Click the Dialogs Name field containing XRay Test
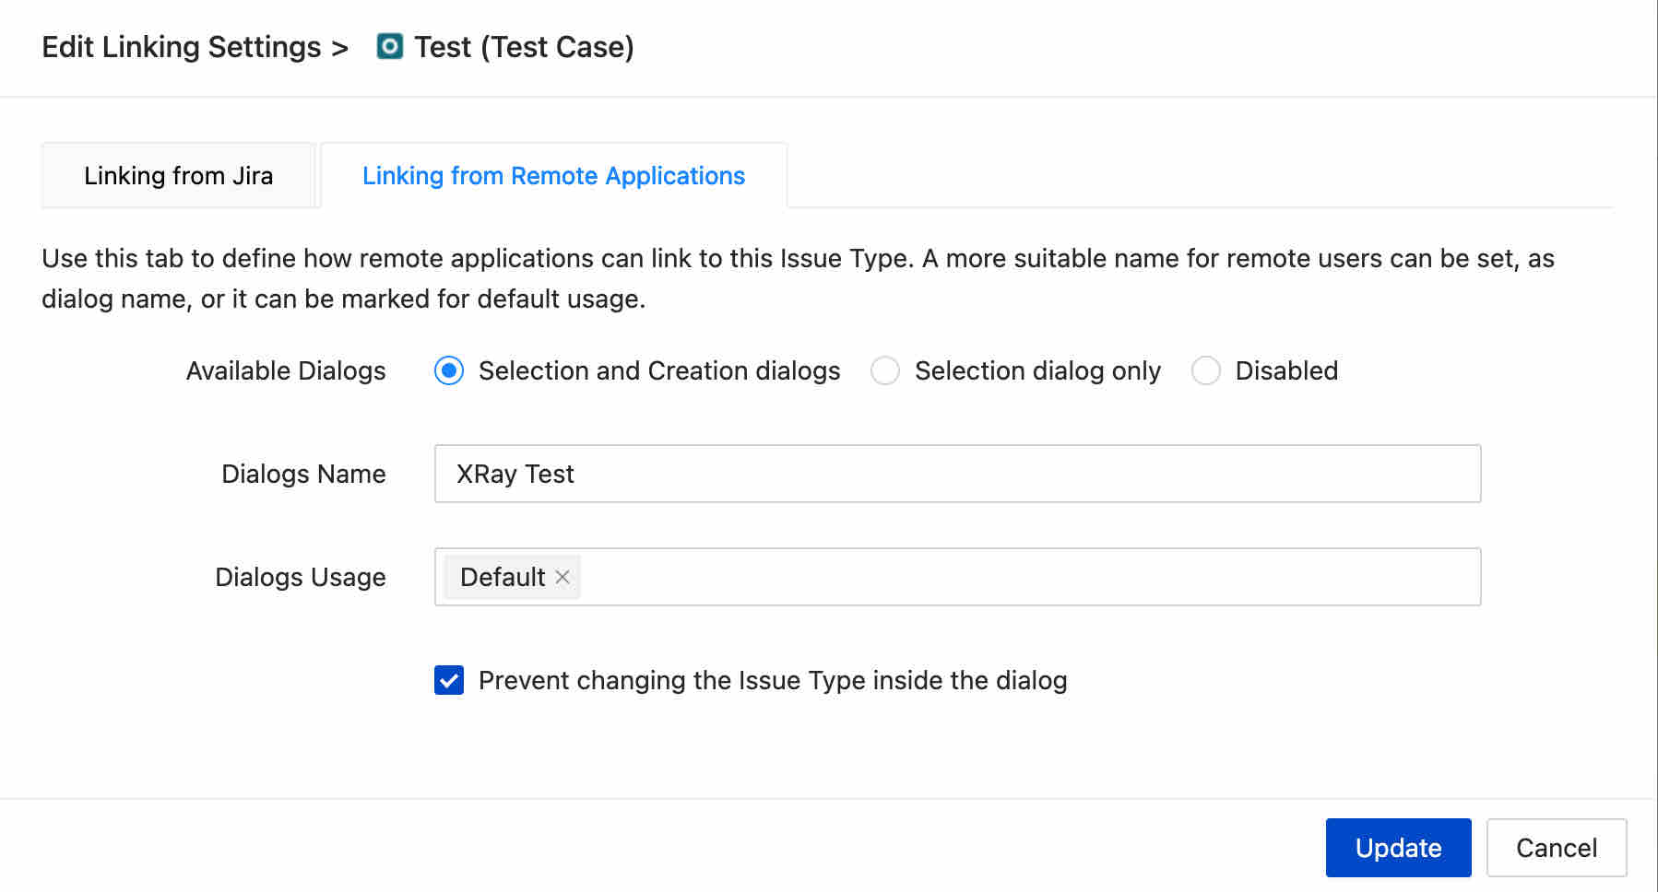Screen dimensions: 1658x892 tap(957, 474)
